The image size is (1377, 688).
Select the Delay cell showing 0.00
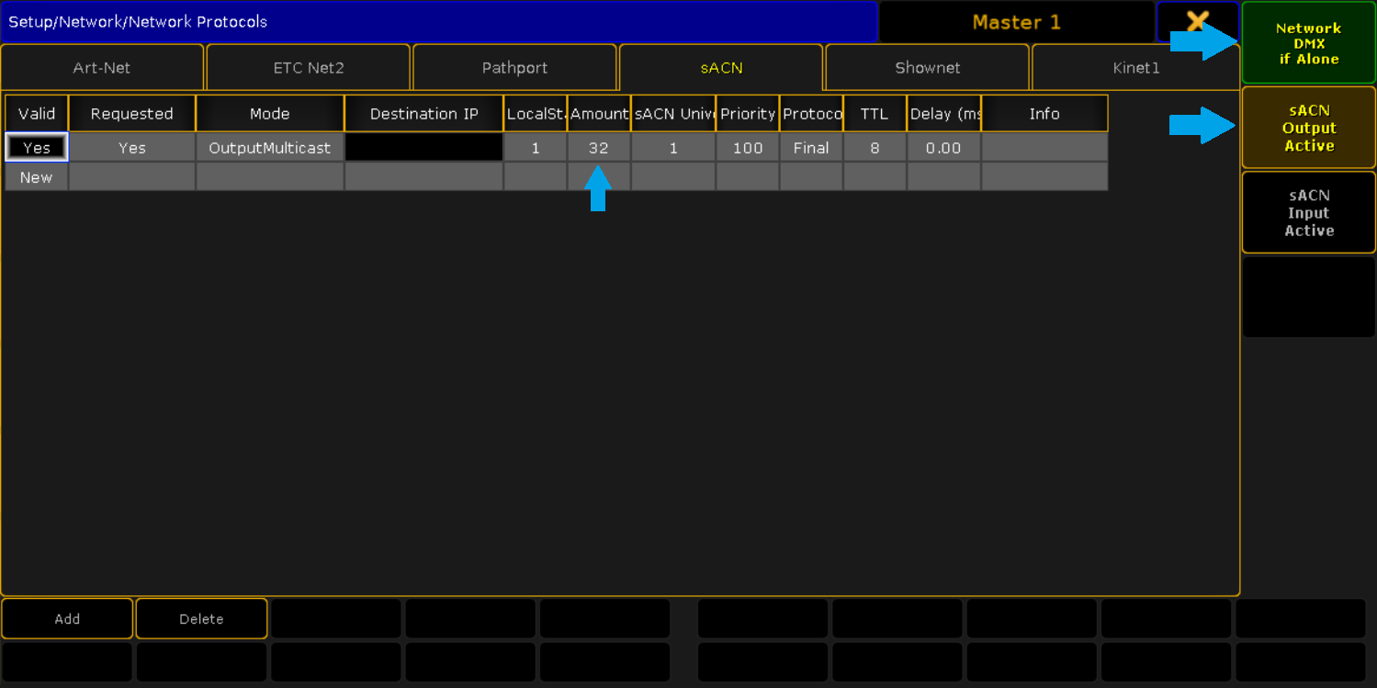pyautogui.click(x=943, y=148)
